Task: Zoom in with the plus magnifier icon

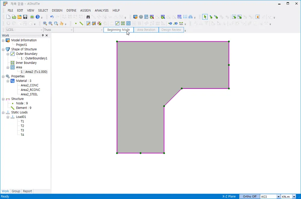Action: click(45, 23)
